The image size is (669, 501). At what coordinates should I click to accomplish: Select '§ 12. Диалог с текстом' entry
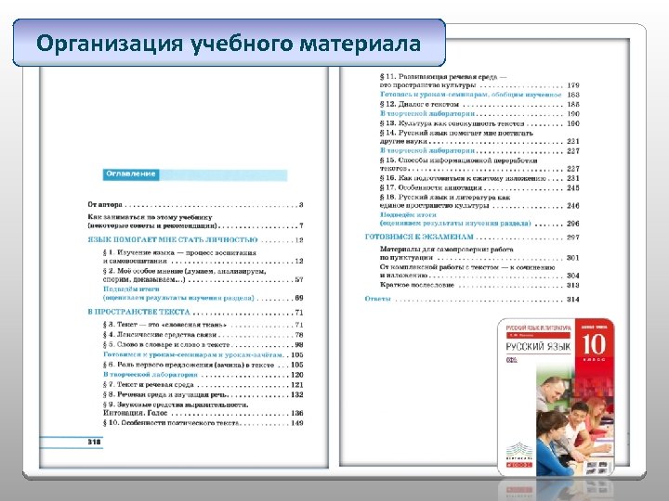[479, 104]
